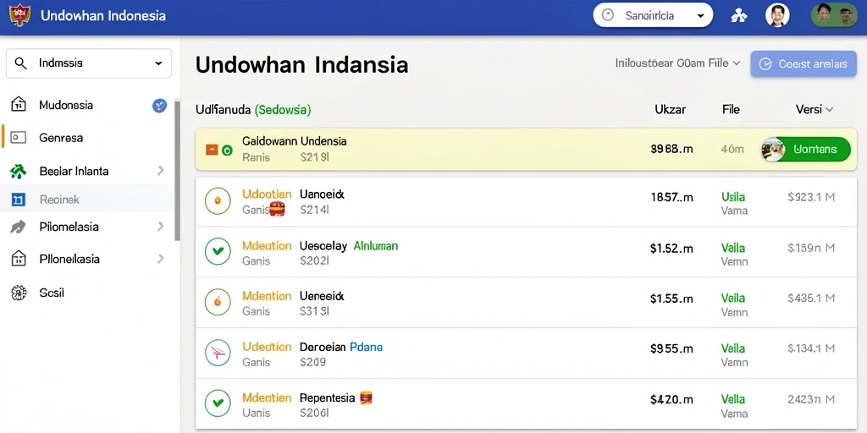Toggle the blue check badge next to Mudonesia
Viewport: 867px width, 433px height.
coord(159,105)
